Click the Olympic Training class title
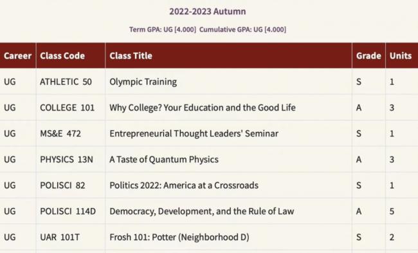This screenshot has height=253, width=418. 143,82
